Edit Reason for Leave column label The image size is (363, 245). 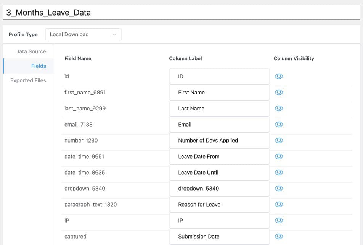tap(219, 204)
